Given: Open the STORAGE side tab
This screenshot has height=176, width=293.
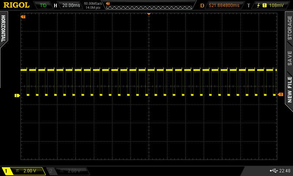Looking at the screenshot, I should click(289, 27).
